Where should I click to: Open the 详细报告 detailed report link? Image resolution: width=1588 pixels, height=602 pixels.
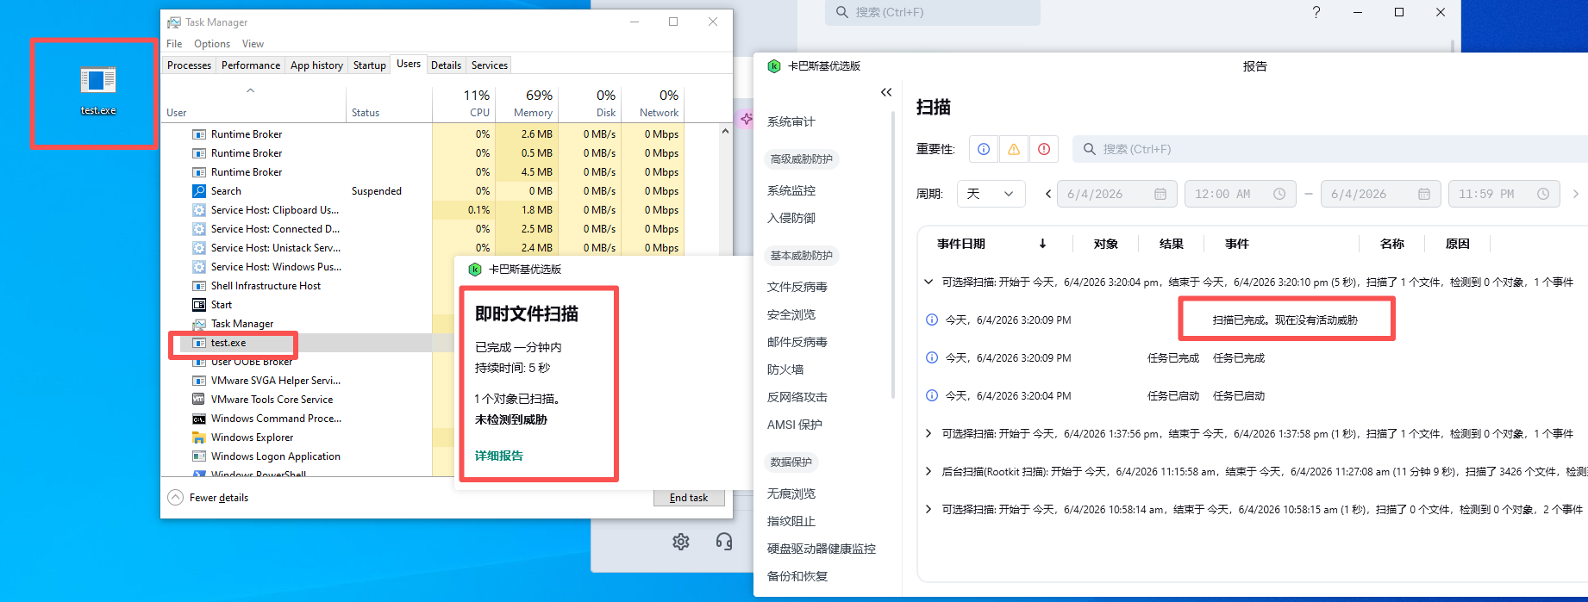click(x=499, y=456)
